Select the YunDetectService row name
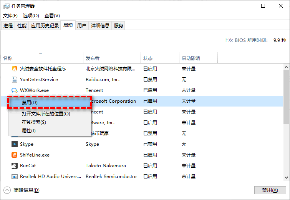Image resolution: width=290 pixels, height=200 pixels. point(39,80)
